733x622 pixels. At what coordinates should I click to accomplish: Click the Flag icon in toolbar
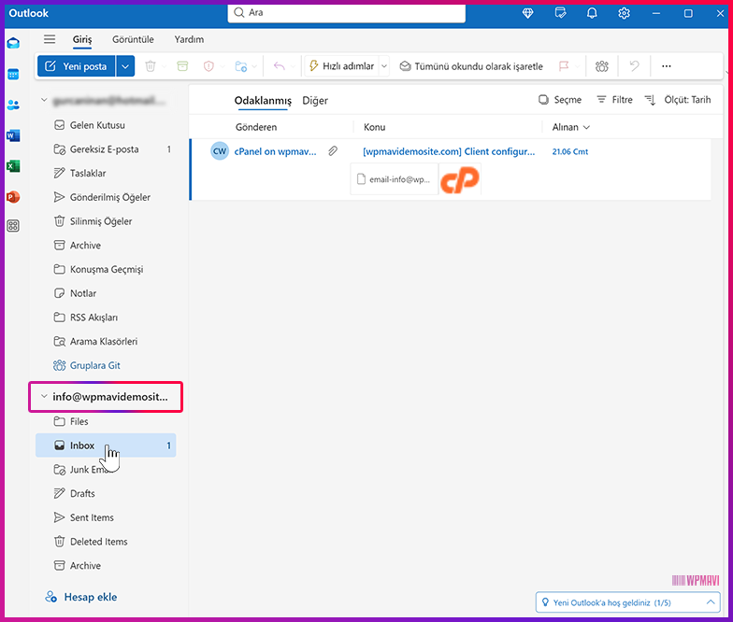564,66
